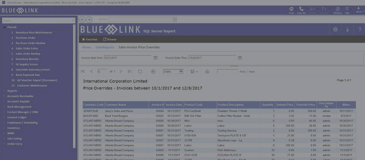365x160 pixels.
Task: Open Sales Order Entry pinned item
Action: pos(27,49)
